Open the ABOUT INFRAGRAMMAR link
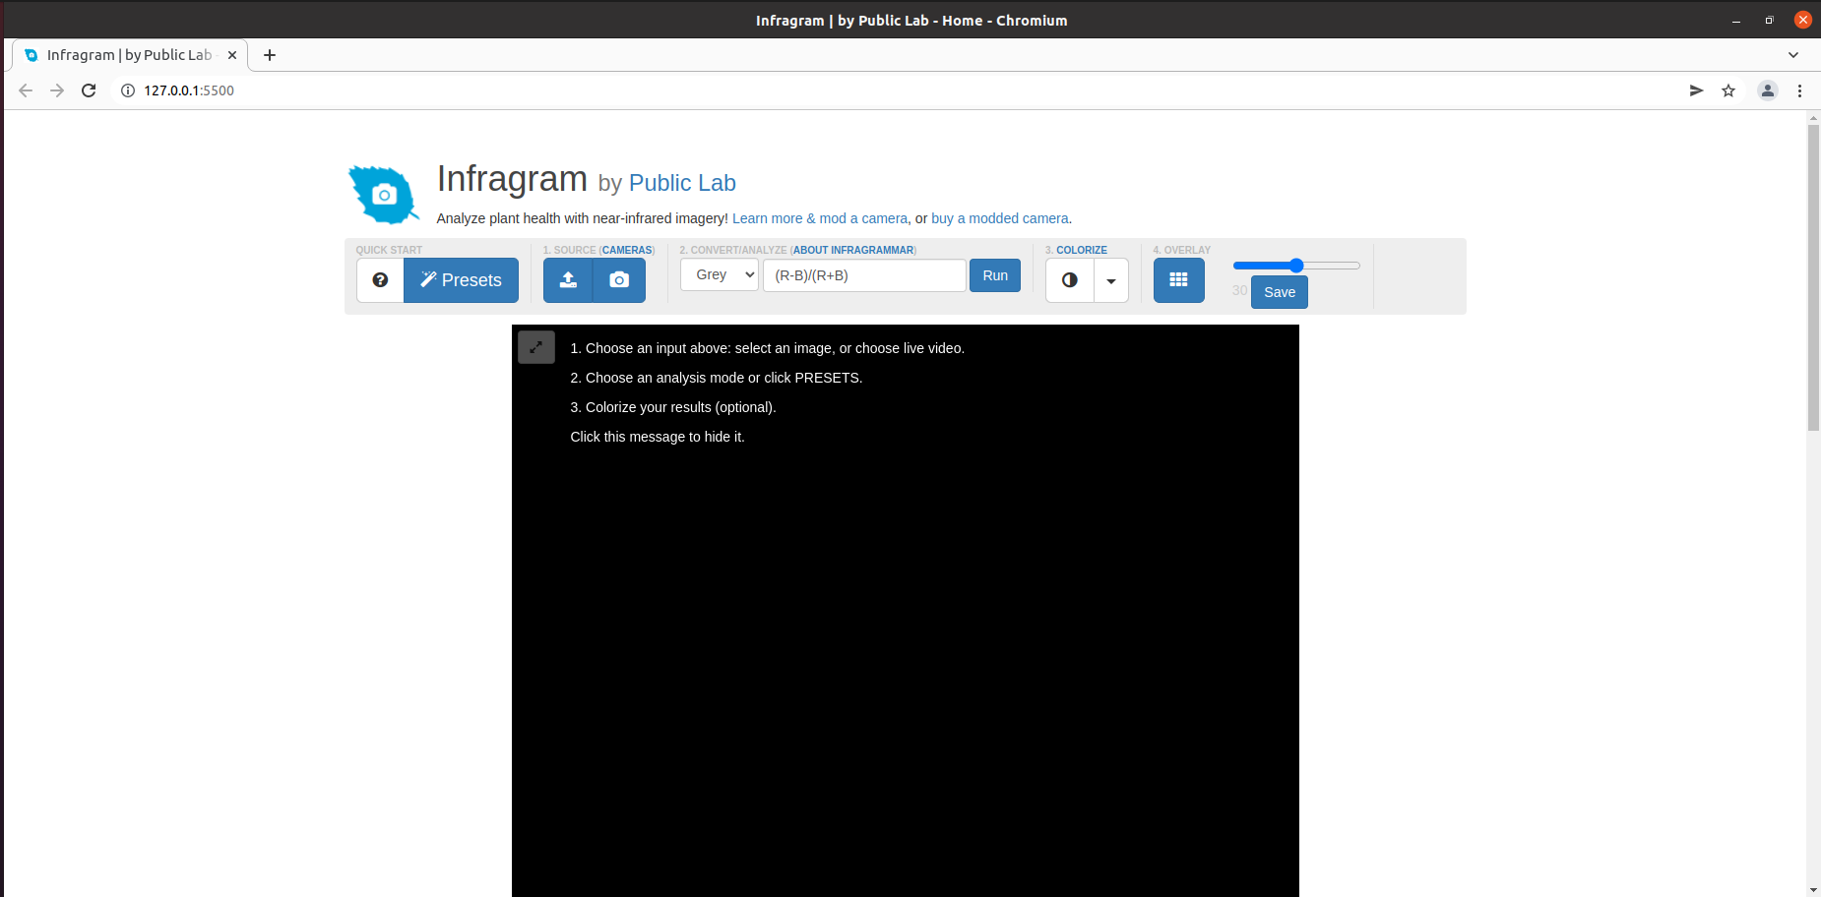Image resolution: width=1821 pixels, height=897 pixels. [853, 250]
